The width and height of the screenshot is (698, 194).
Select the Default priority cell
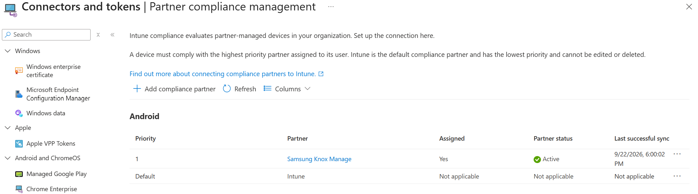[145, 176]
